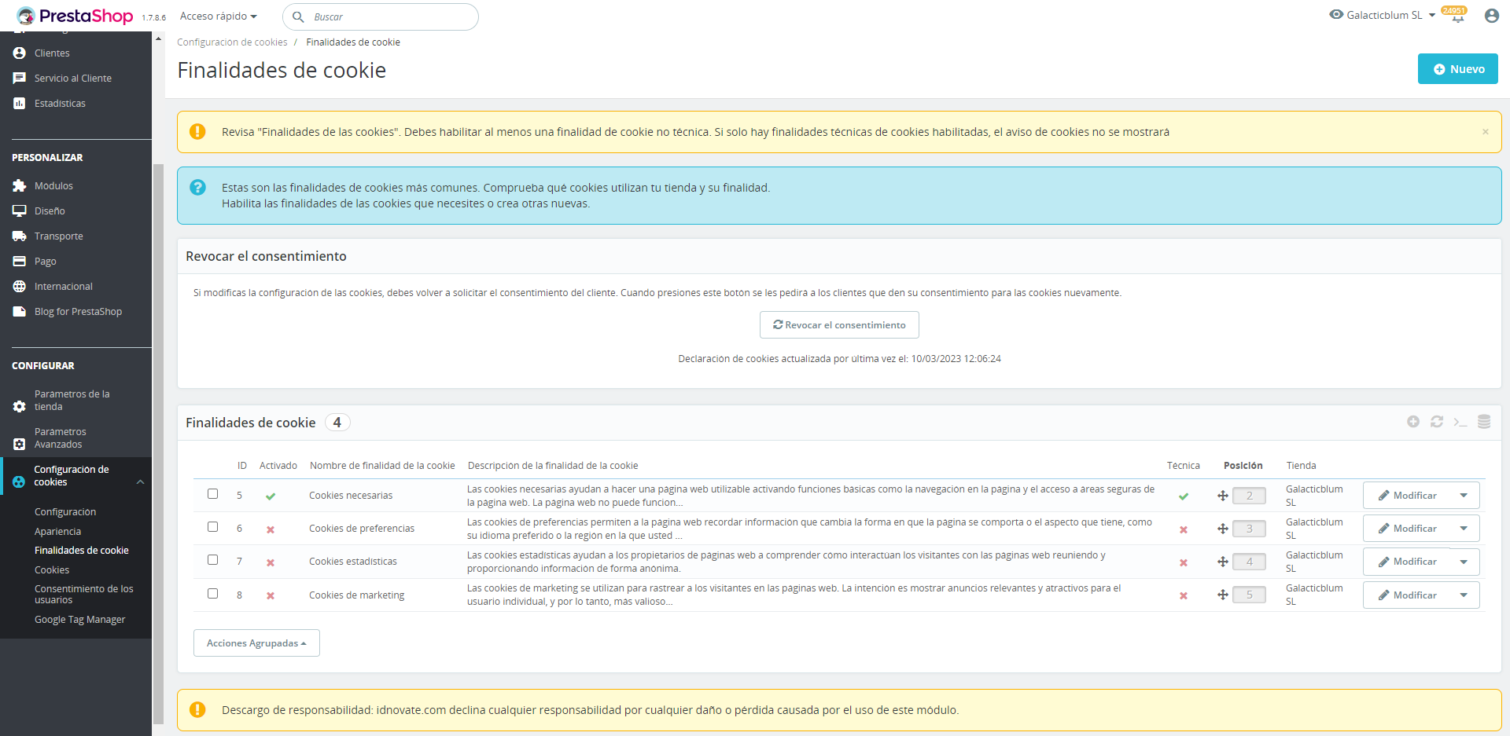Expand Modificar dropdown arrow for Cookies necesarias
This screenshot has width=1510, height=736.
(1464, 496)
